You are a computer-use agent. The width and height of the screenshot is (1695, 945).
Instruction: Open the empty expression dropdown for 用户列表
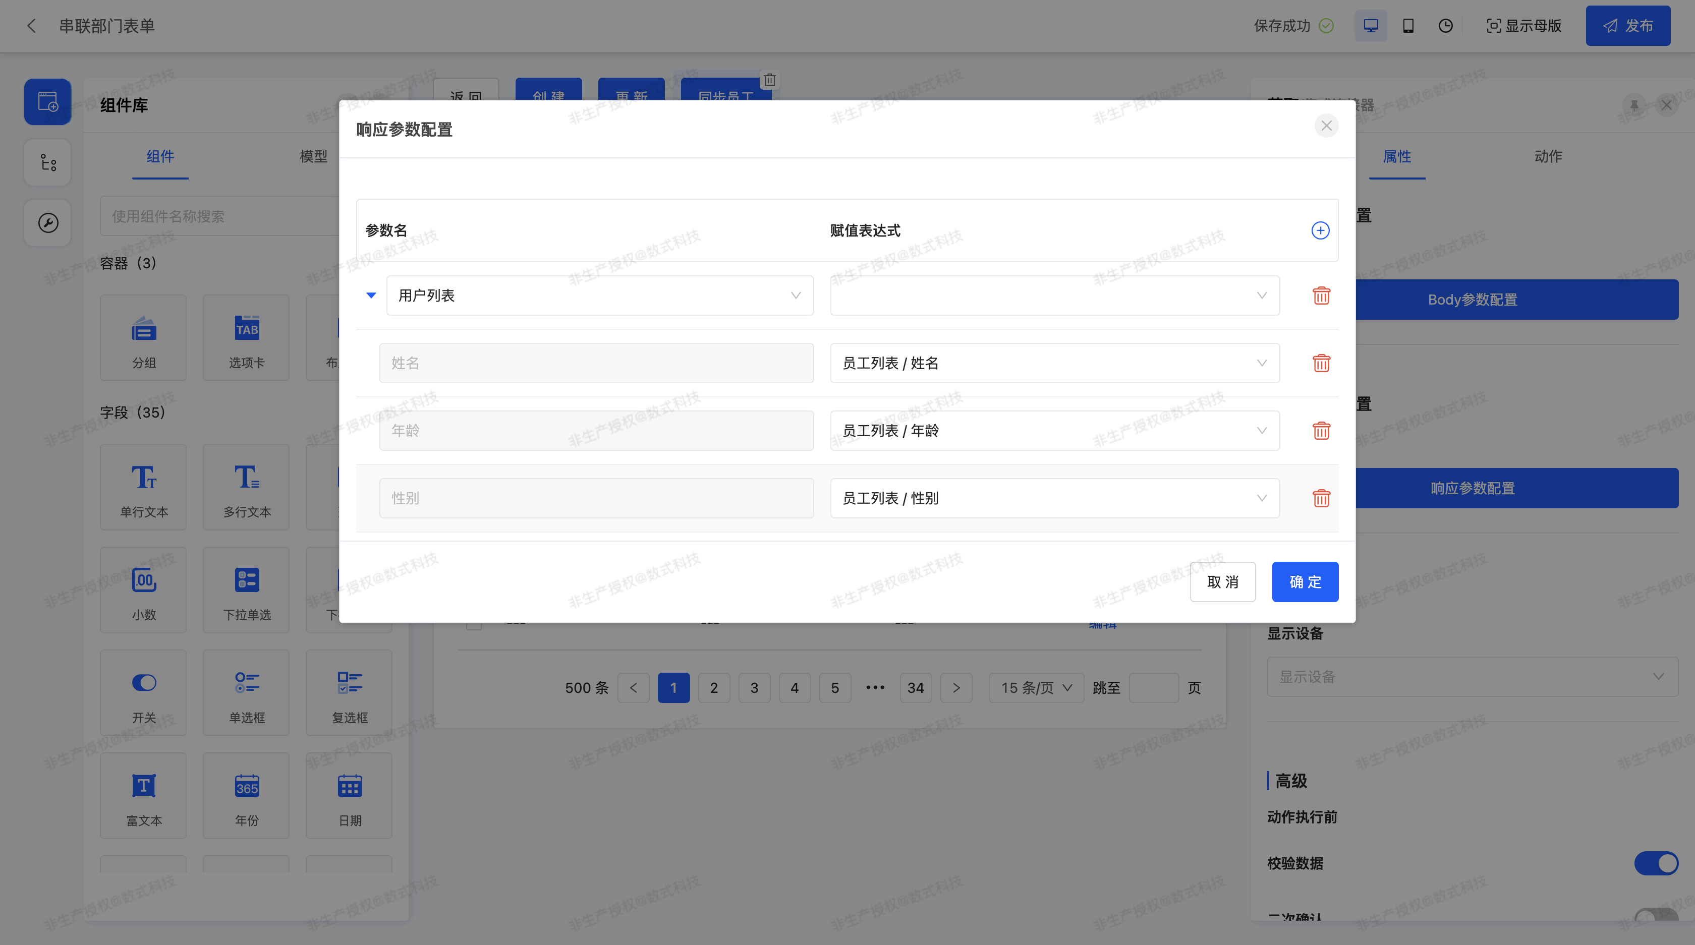1055,296
